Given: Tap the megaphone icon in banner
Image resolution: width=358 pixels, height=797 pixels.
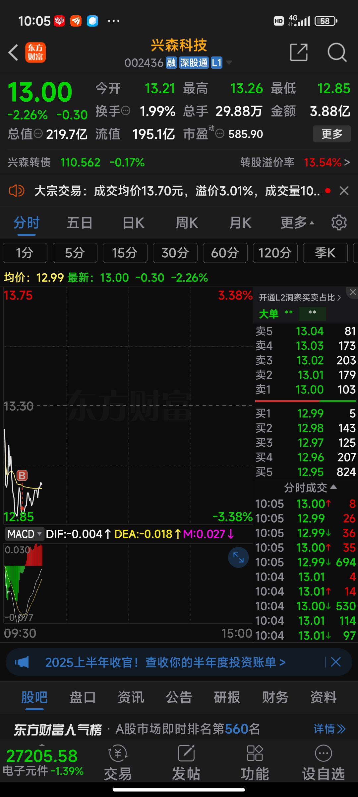Looking at the screenshot, I should (22, 662).
